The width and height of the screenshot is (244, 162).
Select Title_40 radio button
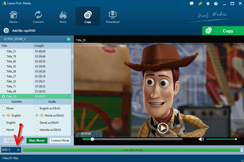coord(3,61)
